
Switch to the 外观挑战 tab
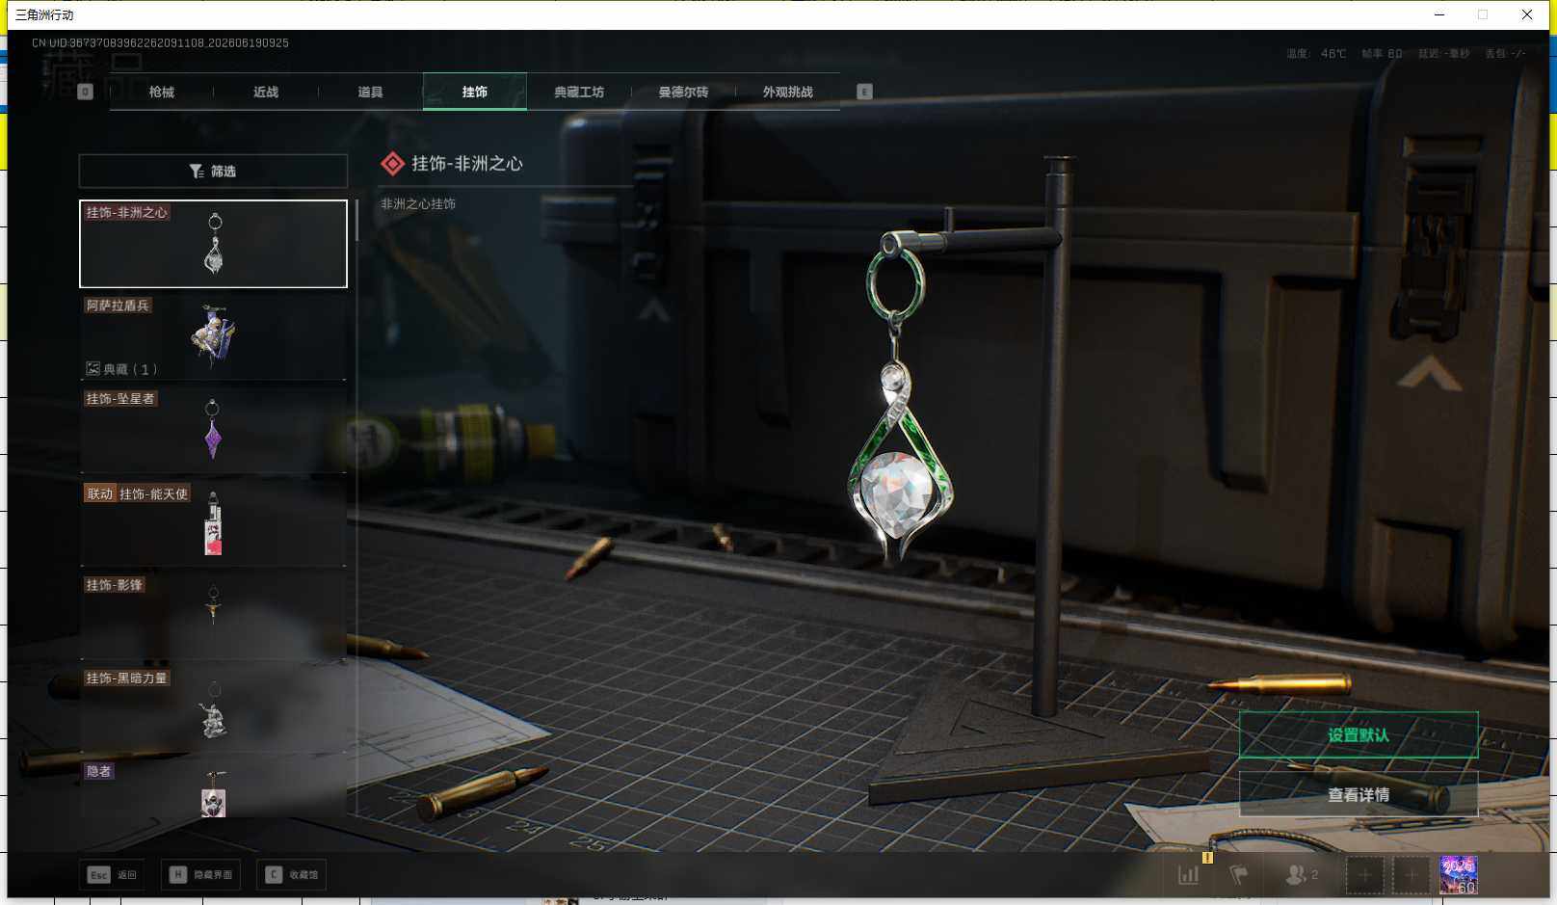pos(788,92)
